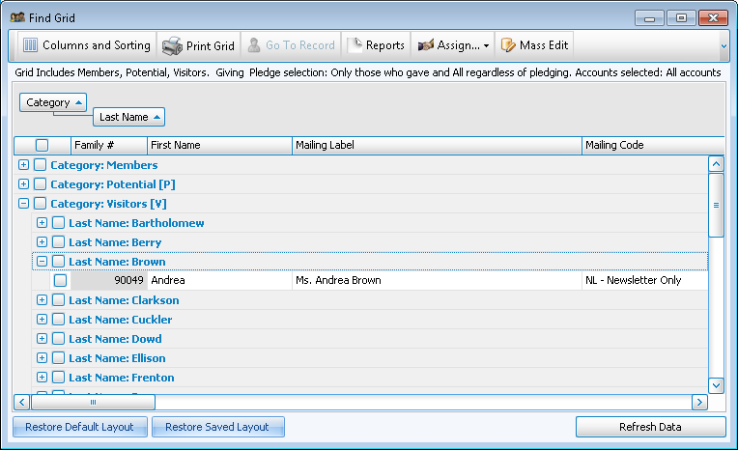This screenshot has height=450, width=738.
Task: Click the horizontal scrollbar thumb
Action: point(93,402)
